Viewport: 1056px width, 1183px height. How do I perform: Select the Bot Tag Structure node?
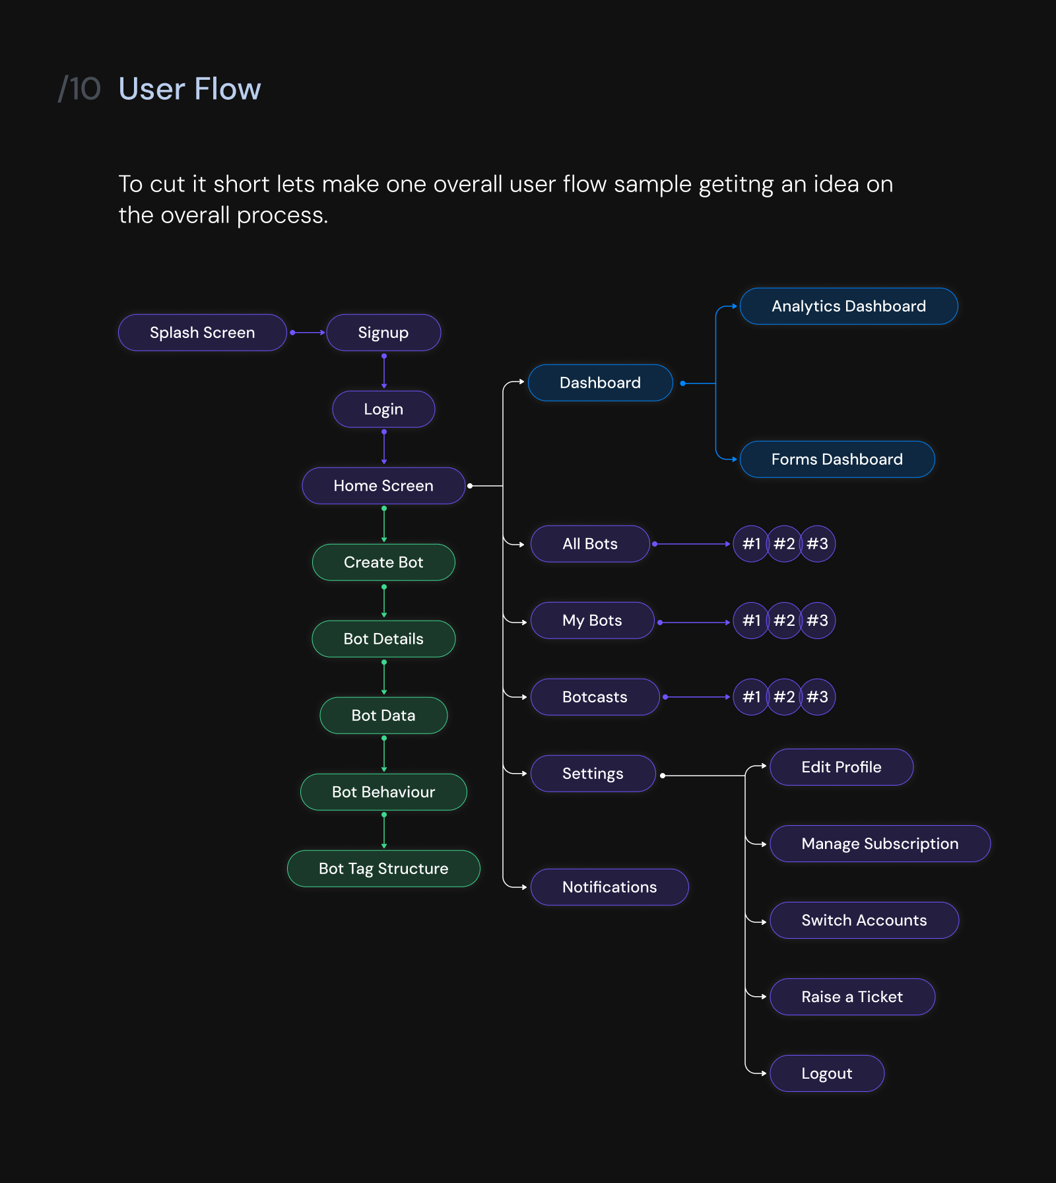[x=383, y=869]
